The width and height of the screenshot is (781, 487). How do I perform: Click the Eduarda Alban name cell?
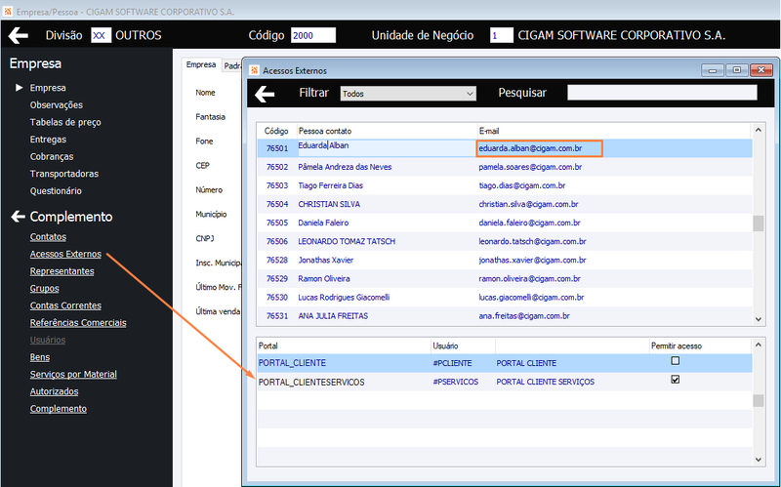(x=387, y=148)
